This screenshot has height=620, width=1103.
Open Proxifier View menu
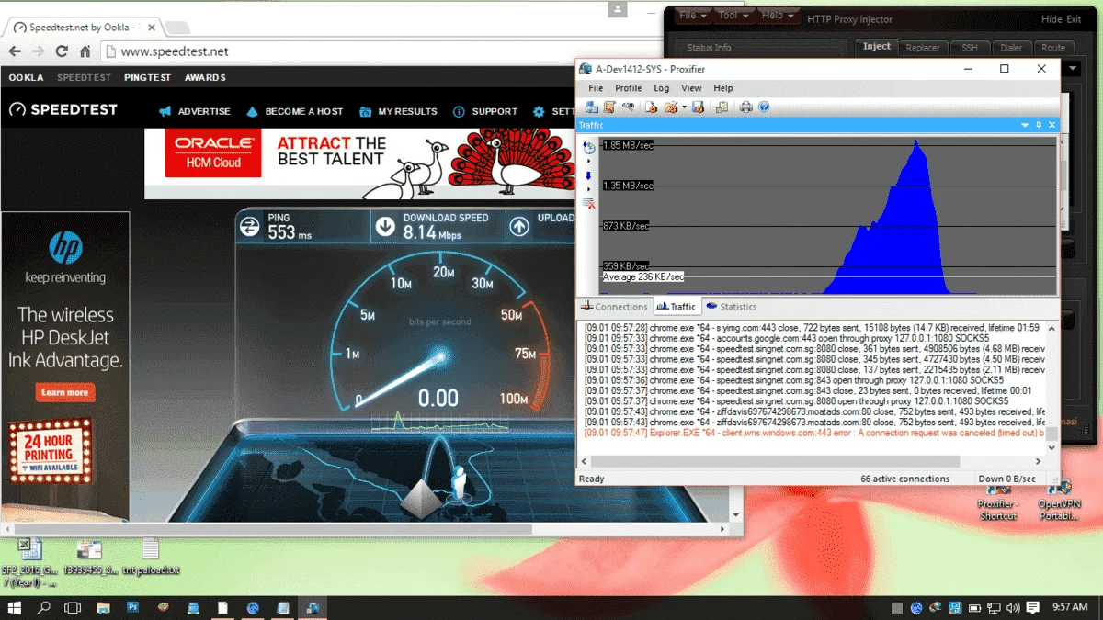point(691,88)
